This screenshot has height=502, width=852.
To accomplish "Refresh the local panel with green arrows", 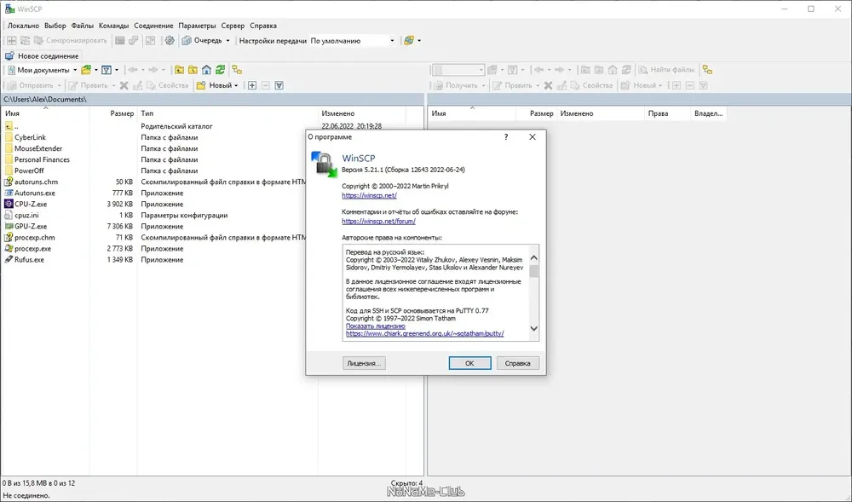I will point(220,70).
